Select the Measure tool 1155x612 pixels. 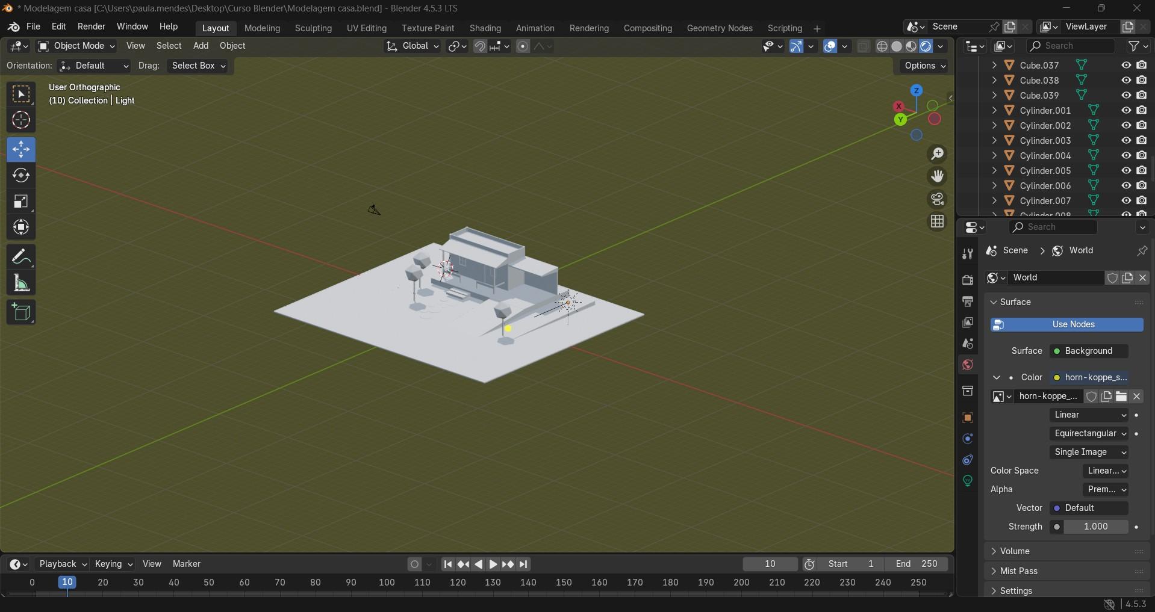pyautogui.click(x=21, y=283)
